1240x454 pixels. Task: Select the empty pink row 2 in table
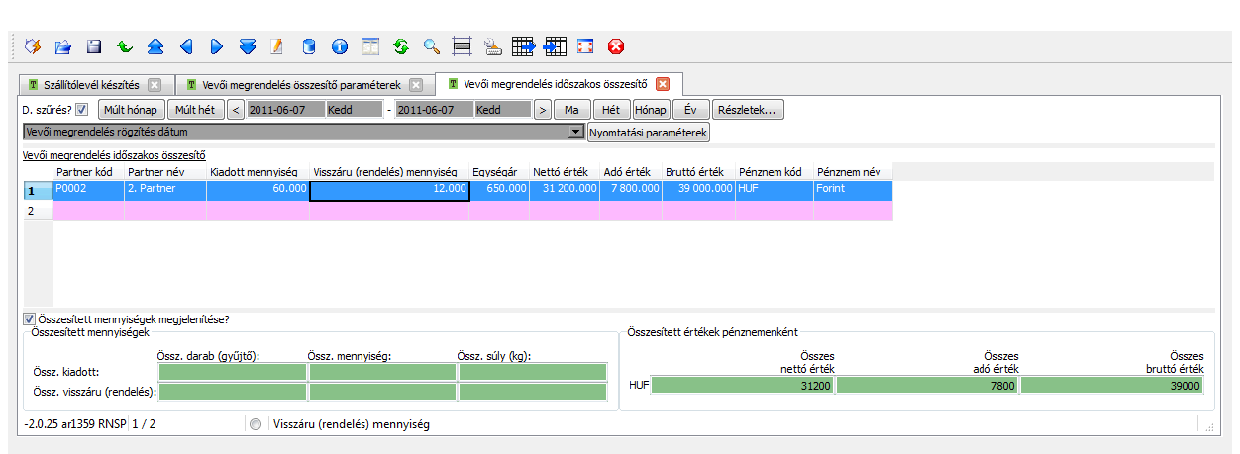(x=396, y=211)
